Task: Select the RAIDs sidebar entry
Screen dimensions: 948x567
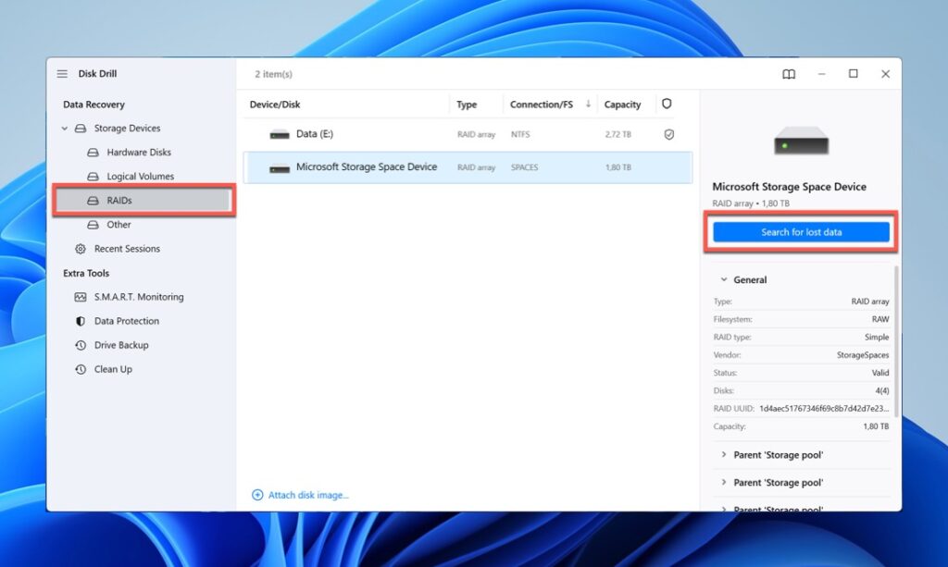Action: [118, 200]
